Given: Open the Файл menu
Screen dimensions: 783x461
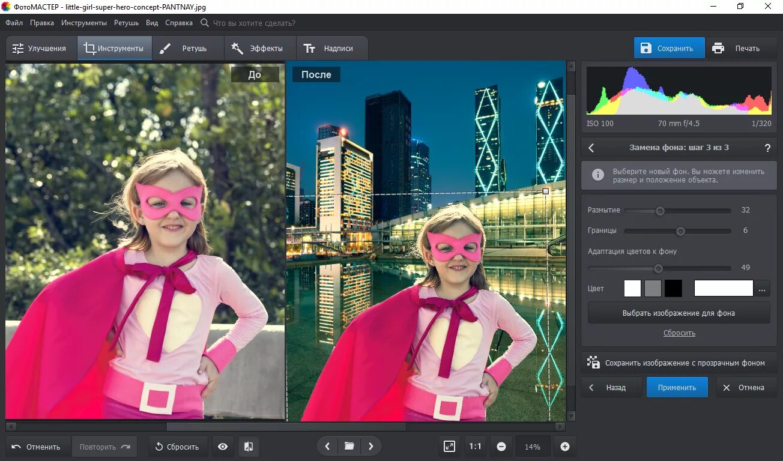Looking at the screenshot, I should [14, 23].
